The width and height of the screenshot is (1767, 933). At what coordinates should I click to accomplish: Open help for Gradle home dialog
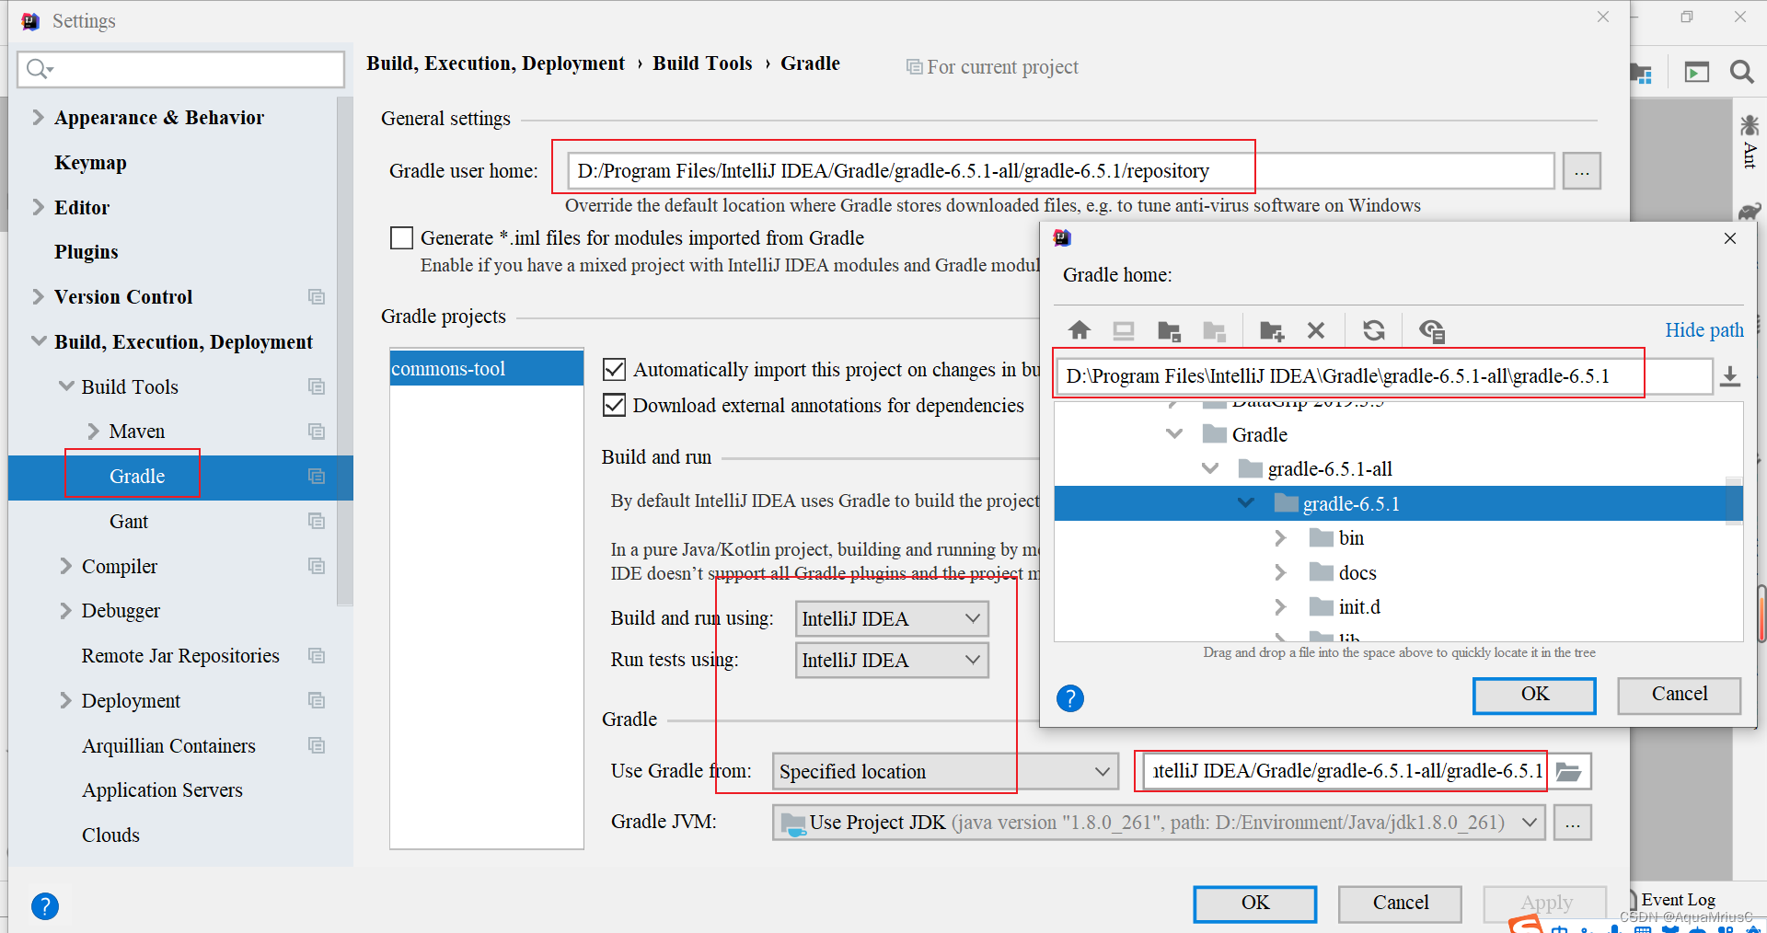pos(1070,698)
